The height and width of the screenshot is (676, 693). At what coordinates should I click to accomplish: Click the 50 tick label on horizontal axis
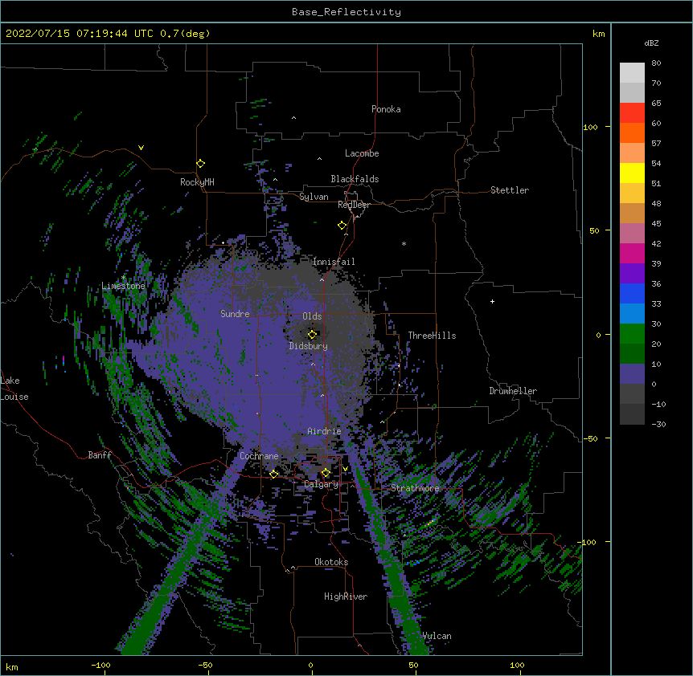tap(413, 665)
